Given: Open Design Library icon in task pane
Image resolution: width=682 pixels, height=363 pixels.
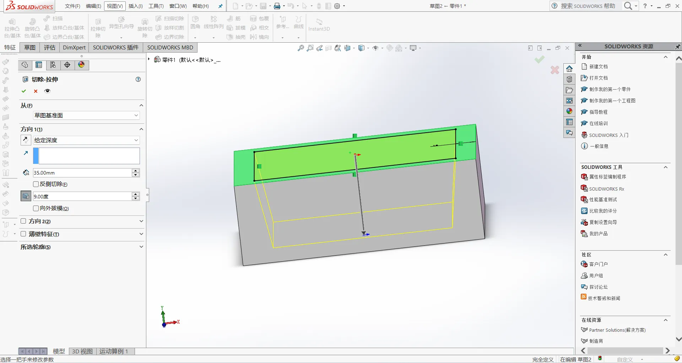Looking at the screenshot, I should pos(569,79).
